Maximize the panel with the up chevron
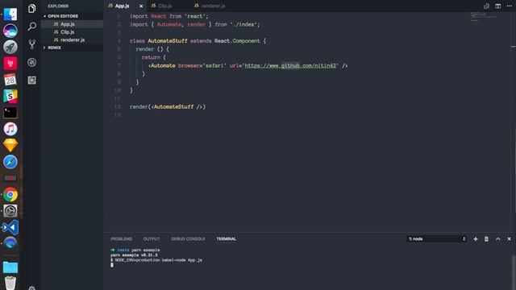 [x=498, y=239]
